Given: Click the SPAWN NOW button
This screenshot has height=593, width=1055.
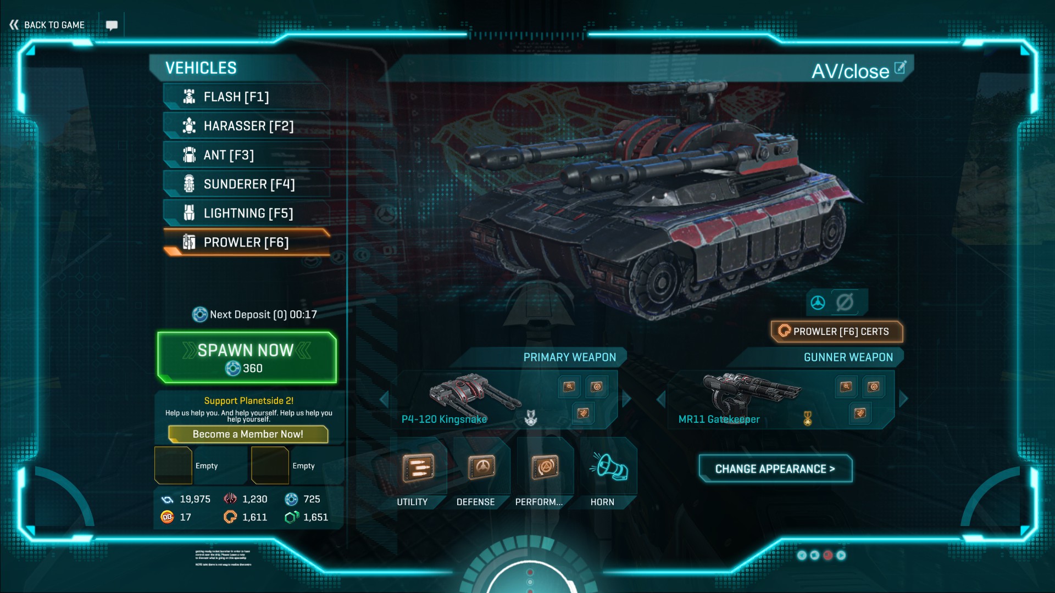Looking at the screenshot, I should point(247,357).
